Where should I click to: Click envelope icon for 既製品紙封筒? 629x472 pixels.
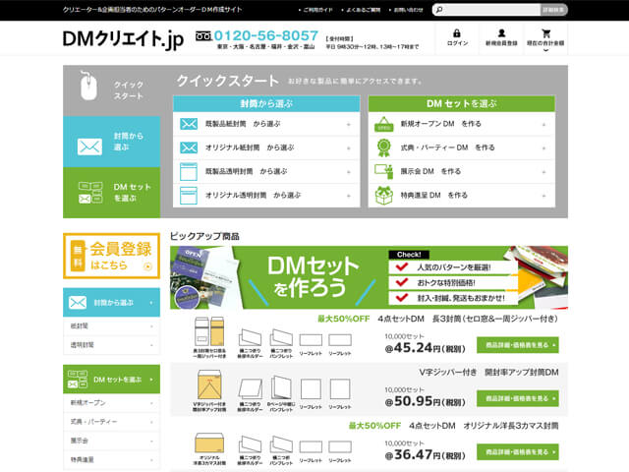(189, 125)
